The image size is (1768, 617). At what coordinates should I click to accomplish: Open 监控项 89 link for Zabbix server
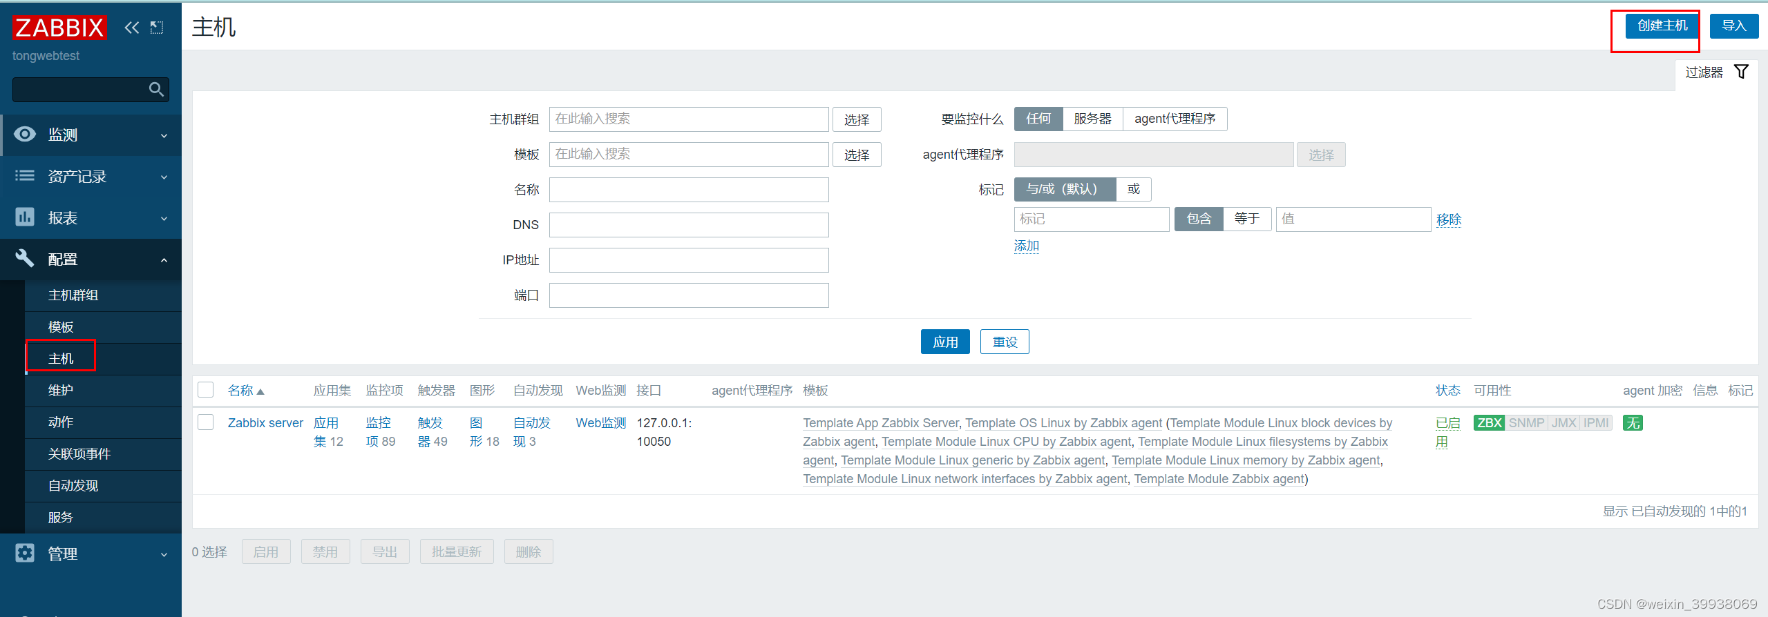(x=379, y=432)
